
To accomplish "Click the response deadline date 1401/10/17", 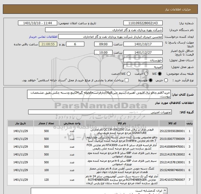I will 143,44.
